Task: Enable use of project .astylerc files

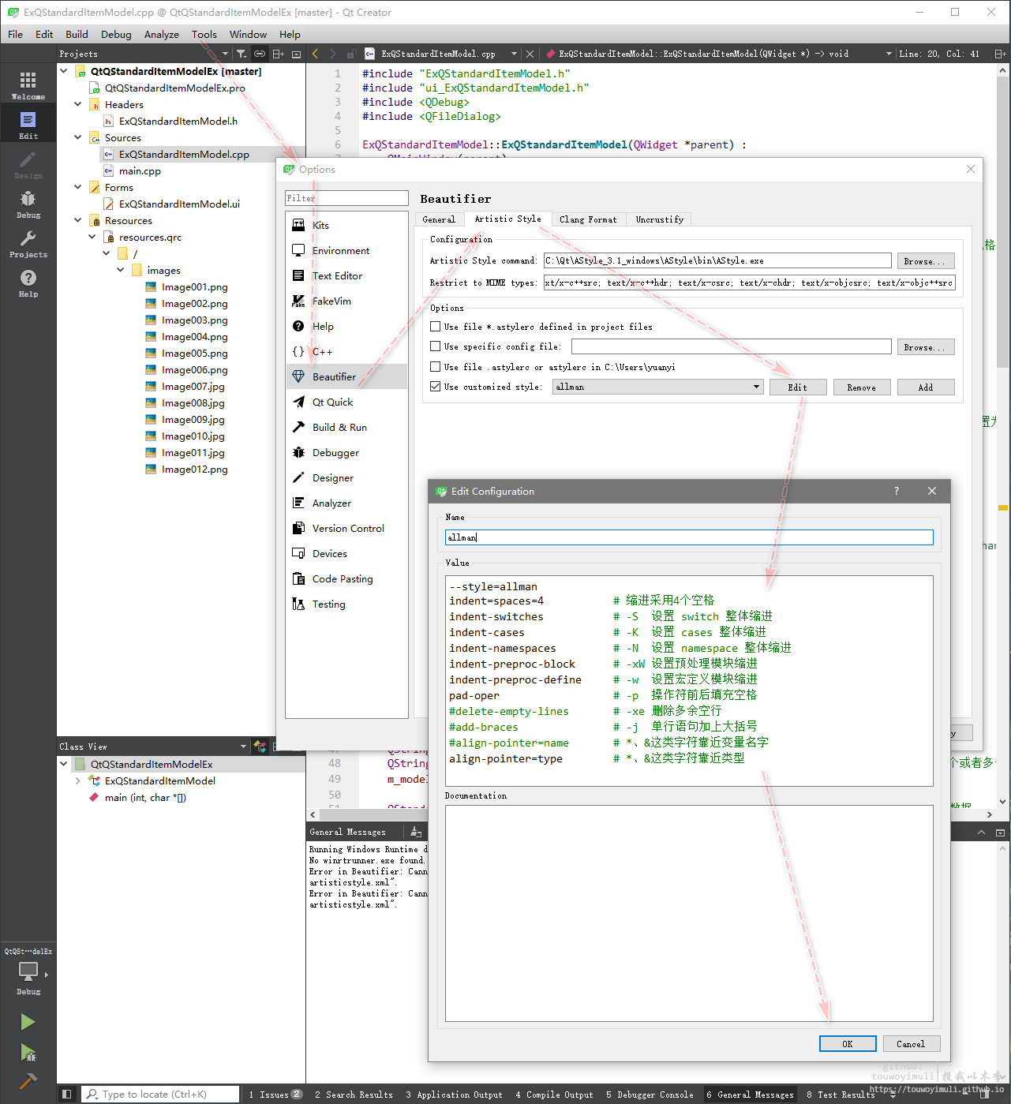Action: click(435, 327)
